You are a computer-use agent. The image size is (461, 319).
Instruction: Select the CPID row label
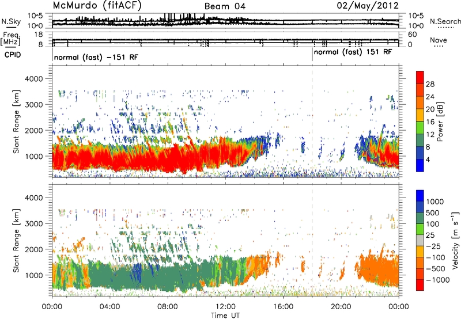click(x=13, y=55)
